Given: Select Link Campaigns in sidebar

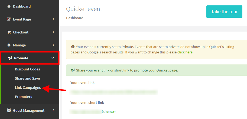Looking at the screenshot, I should point(28,88).
